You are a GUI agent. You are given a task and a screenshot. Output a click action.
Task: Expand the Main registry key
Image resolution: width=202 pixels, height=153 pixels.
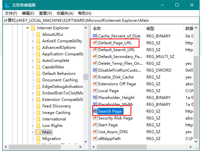33,132
